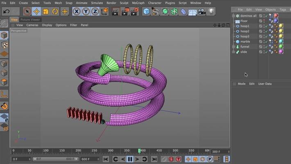Toggle layer checkbox for marble object

click(261, 41)
